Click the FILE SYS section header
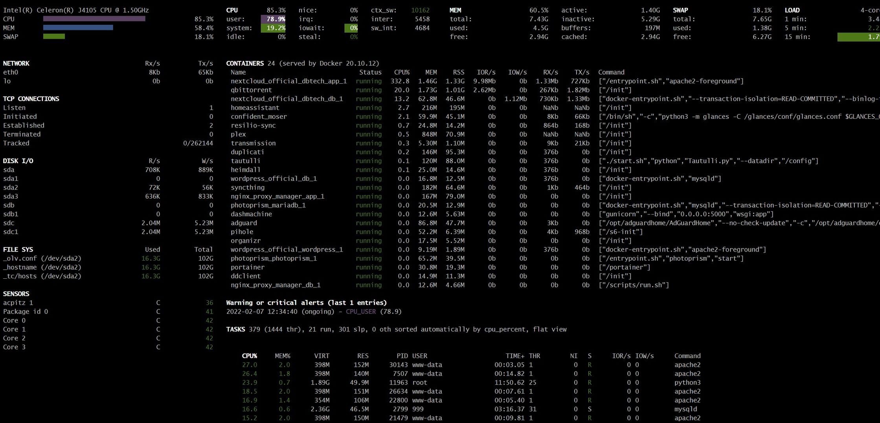The height and width of the screenshot is (423, 880). tap(18, 250)
